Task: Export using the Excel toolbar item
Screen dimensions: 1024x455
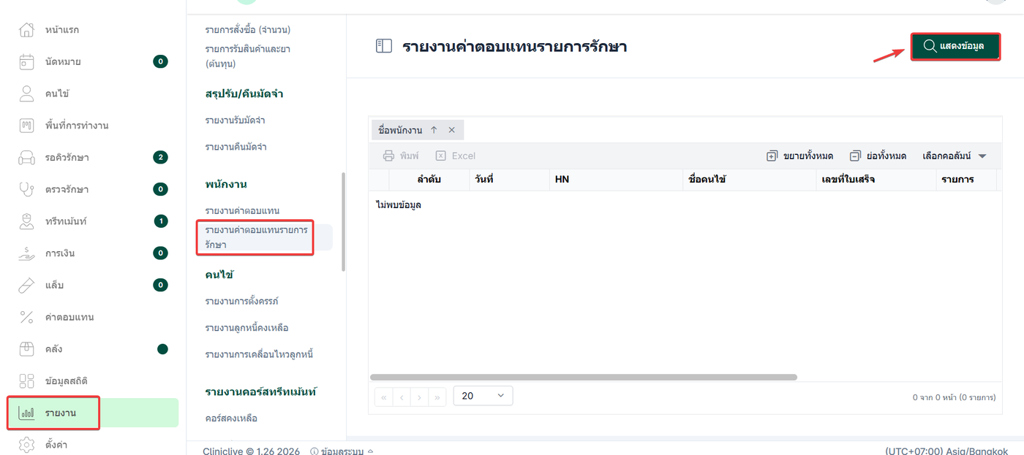Action: pyautogui.click(x=455, y=156)
